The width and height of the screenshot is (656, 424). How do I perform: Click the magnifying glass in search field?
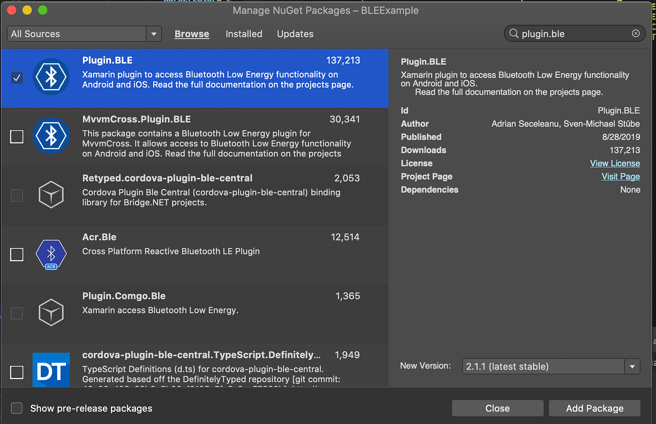click(514, 33)
